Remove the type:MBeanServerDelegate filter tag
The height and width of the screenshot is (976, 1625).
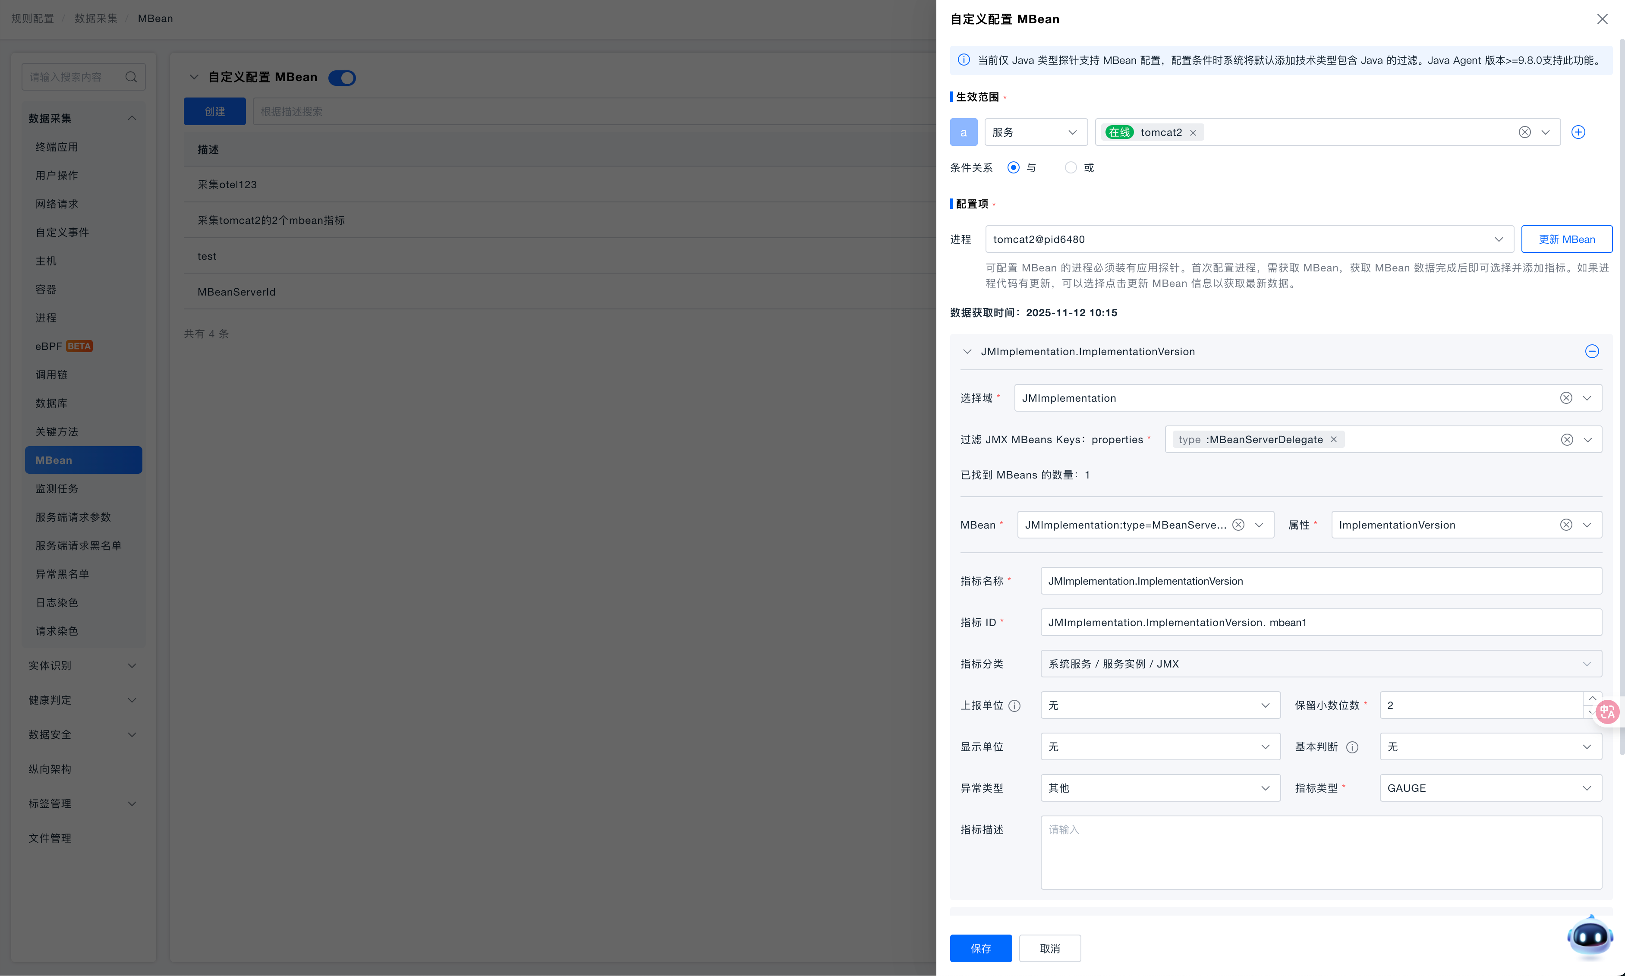pyautogui.click(x=1334, y=439)
